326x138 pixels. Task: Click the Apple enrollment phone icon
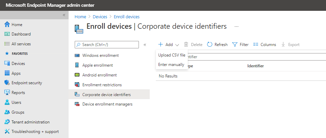tap(77, 65)
